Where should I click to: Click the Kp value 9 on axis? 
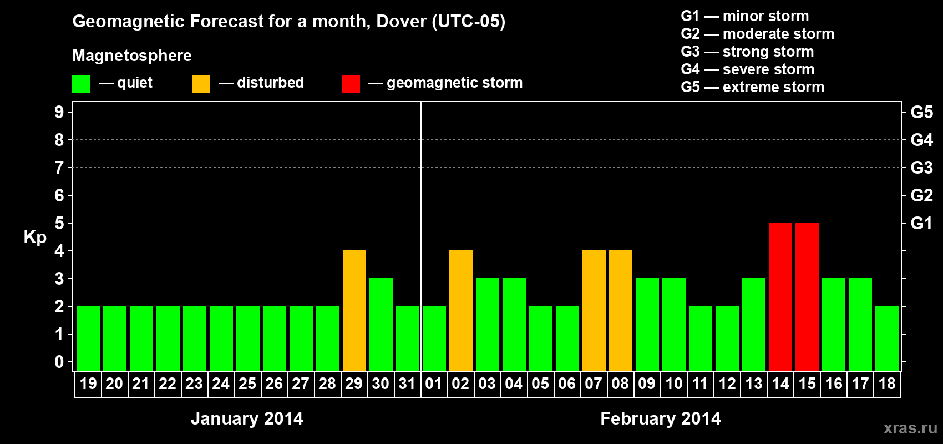pyautogui.click(x=59, y=112)
